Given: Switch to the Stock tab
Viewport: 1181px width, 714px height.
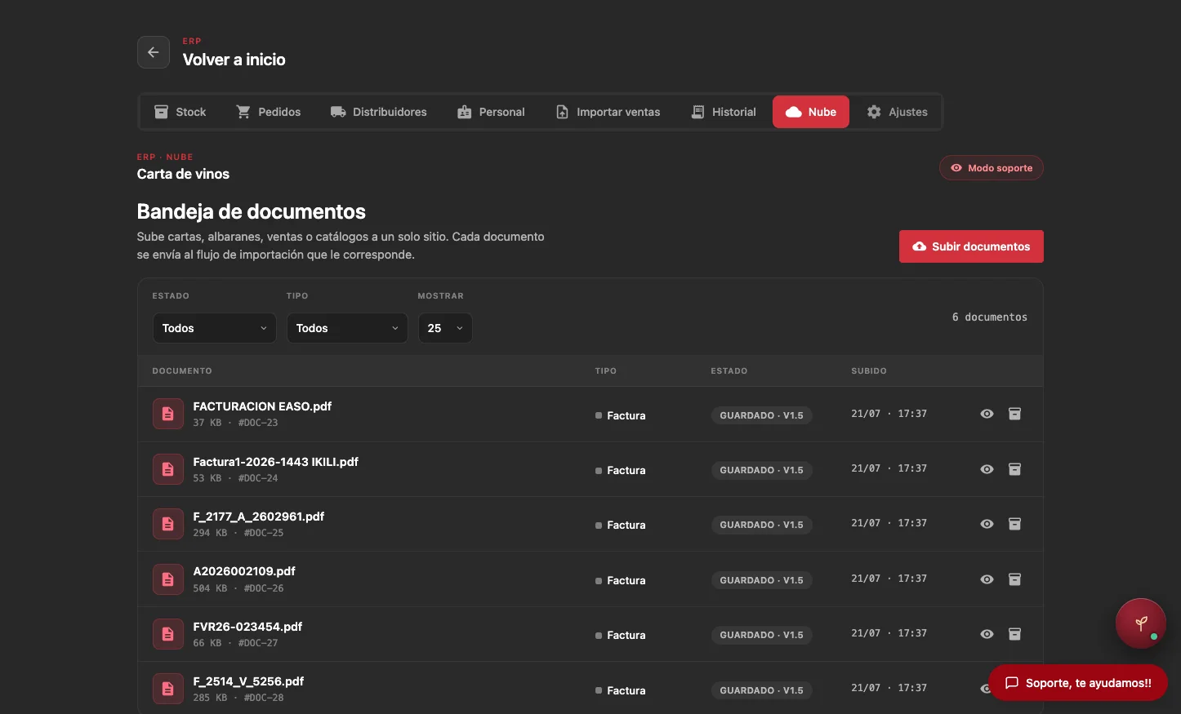Looking at the screenshot, I should (180, 112).
